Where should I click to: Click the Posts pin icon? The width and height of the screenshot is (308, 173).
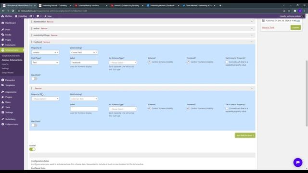pos(3,30)
